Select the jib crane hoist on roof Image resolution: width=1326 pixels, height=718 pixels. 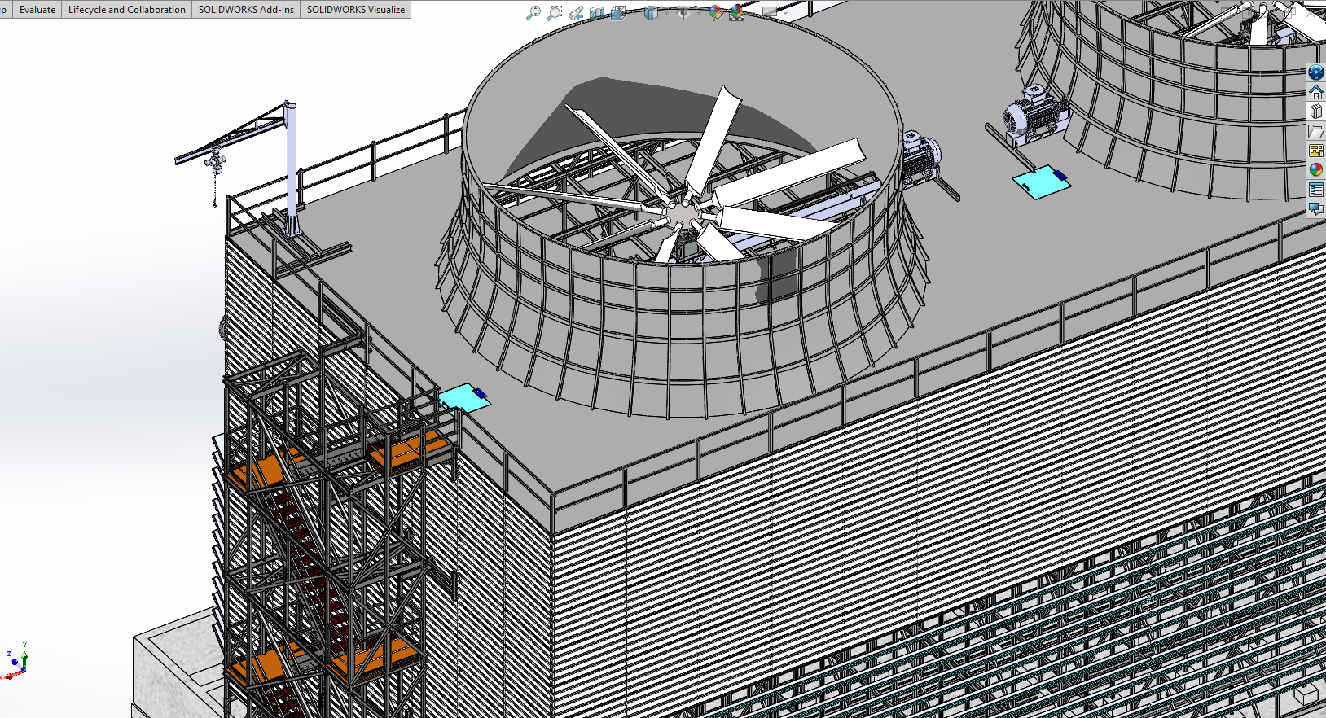pyautogui.click(x=214, y=161)
